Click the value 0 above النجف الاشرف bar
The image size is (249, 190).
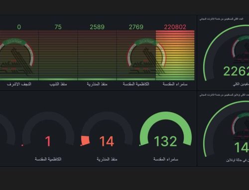[19, 27]
